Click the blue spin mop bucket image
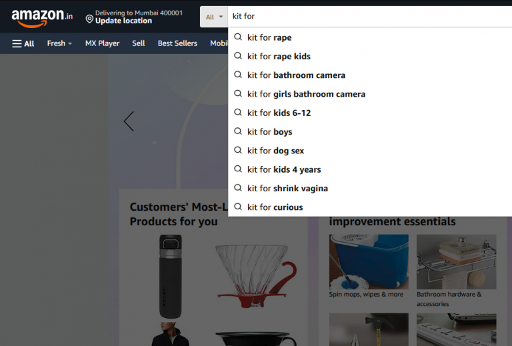512x346 pixels. click(369, 261)
